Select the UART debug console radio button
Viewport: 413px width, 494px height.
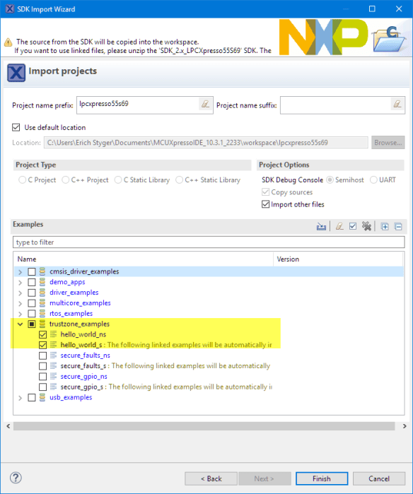pyautogui.click(x=373, y=180)
